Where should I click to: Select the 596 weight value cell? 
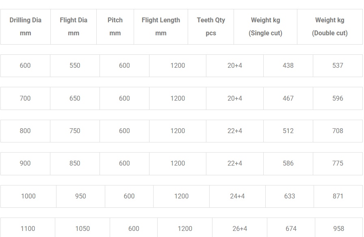pyautogui.click(x=338, y=98)
